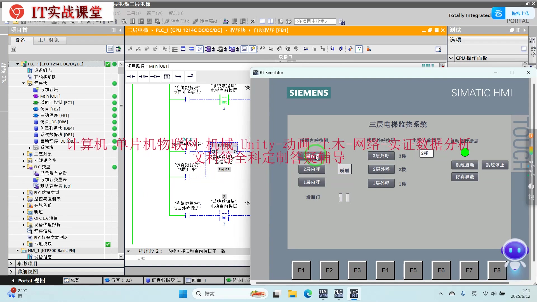537x302 pixels.
Task: Expand the 工艺对象 folder
Action: pos(24,154)
